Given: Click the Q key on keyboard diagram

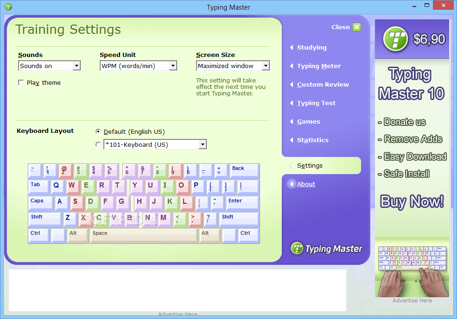Looking at the screenshot, I should pyautogui.click(x=58, y=187).
